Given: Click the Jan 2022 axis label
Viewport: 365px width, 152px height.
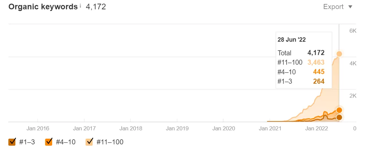Looking at the screenshot, I should pyautogui.click(x=316, y=128).
